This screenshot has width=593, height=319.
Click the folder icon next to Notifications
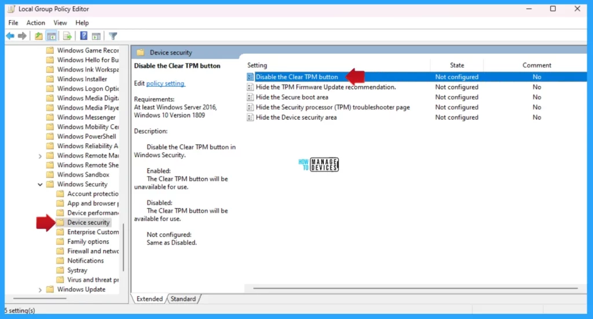(60, 261)
